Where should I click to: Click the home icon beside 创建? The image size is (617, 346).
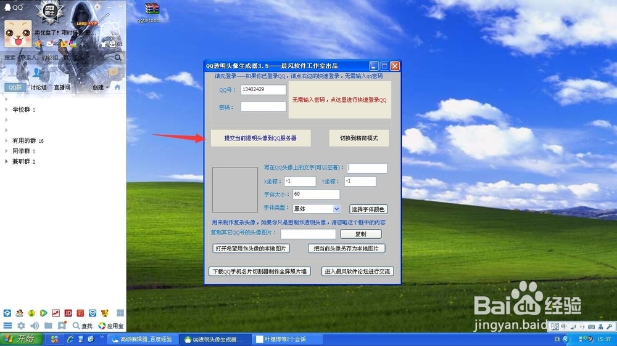coord(117,87)
